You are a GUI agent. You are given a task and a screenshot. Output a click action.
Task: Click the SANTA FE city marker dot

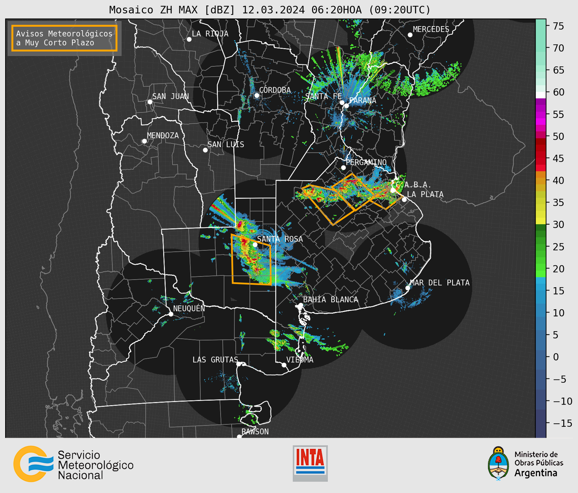pyautogui.click(x=342, y=103)
